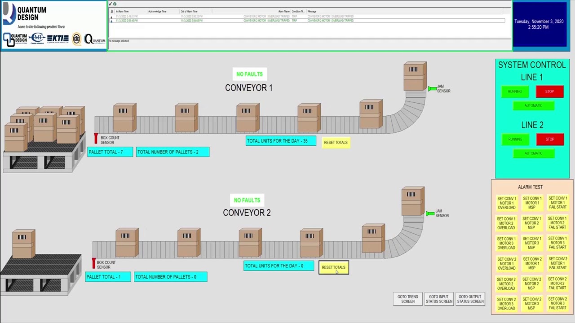This screenshot has width=575, height=323.
Task: Set Conv 1 Motor 1 Fail Start alarm
Action: 557,203
